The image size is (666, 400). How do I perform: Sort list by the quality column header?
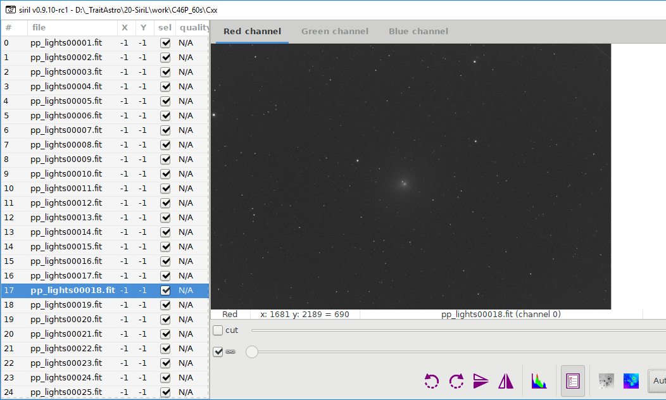(192, 28)
